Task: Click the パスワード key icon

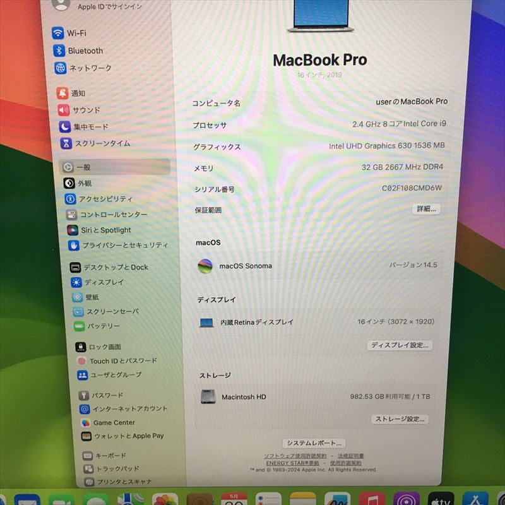Action: (x=84, y=395)
